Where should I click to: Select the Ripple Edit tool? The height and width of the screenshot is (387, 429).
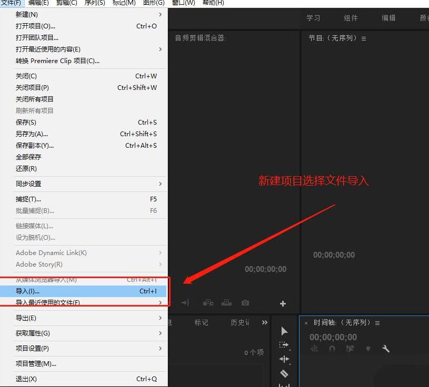click(285, 358)
